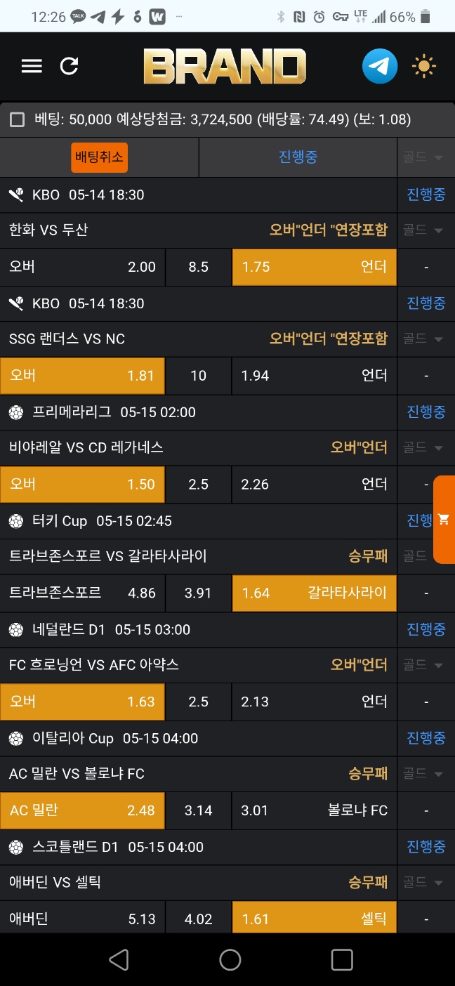Pick 볼로냐 FC at 3.01

click(x=314, y=810)
